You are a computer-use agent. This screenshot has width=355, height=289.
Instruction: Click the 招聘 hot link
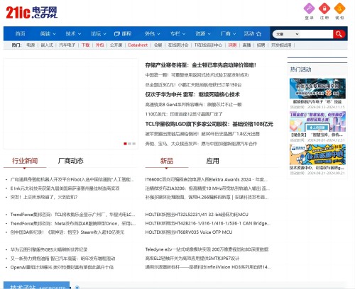pyautogui.click(x=261, y=45)
